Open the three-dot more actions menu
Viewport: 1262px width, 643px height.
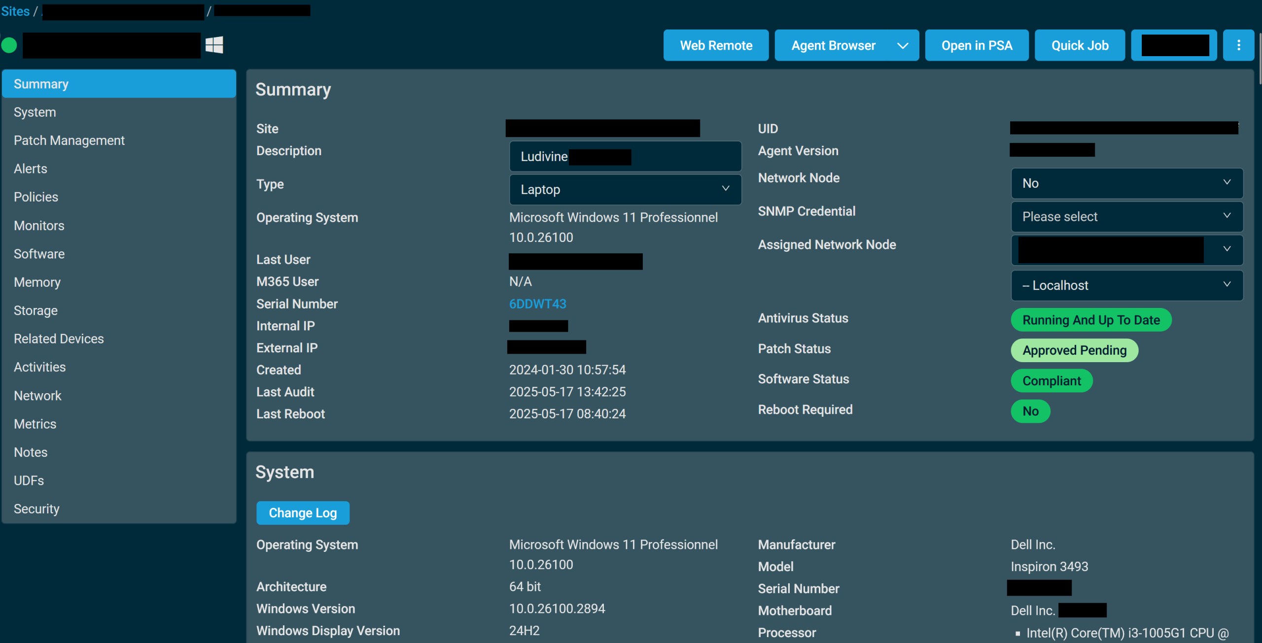coord(1238,45)
